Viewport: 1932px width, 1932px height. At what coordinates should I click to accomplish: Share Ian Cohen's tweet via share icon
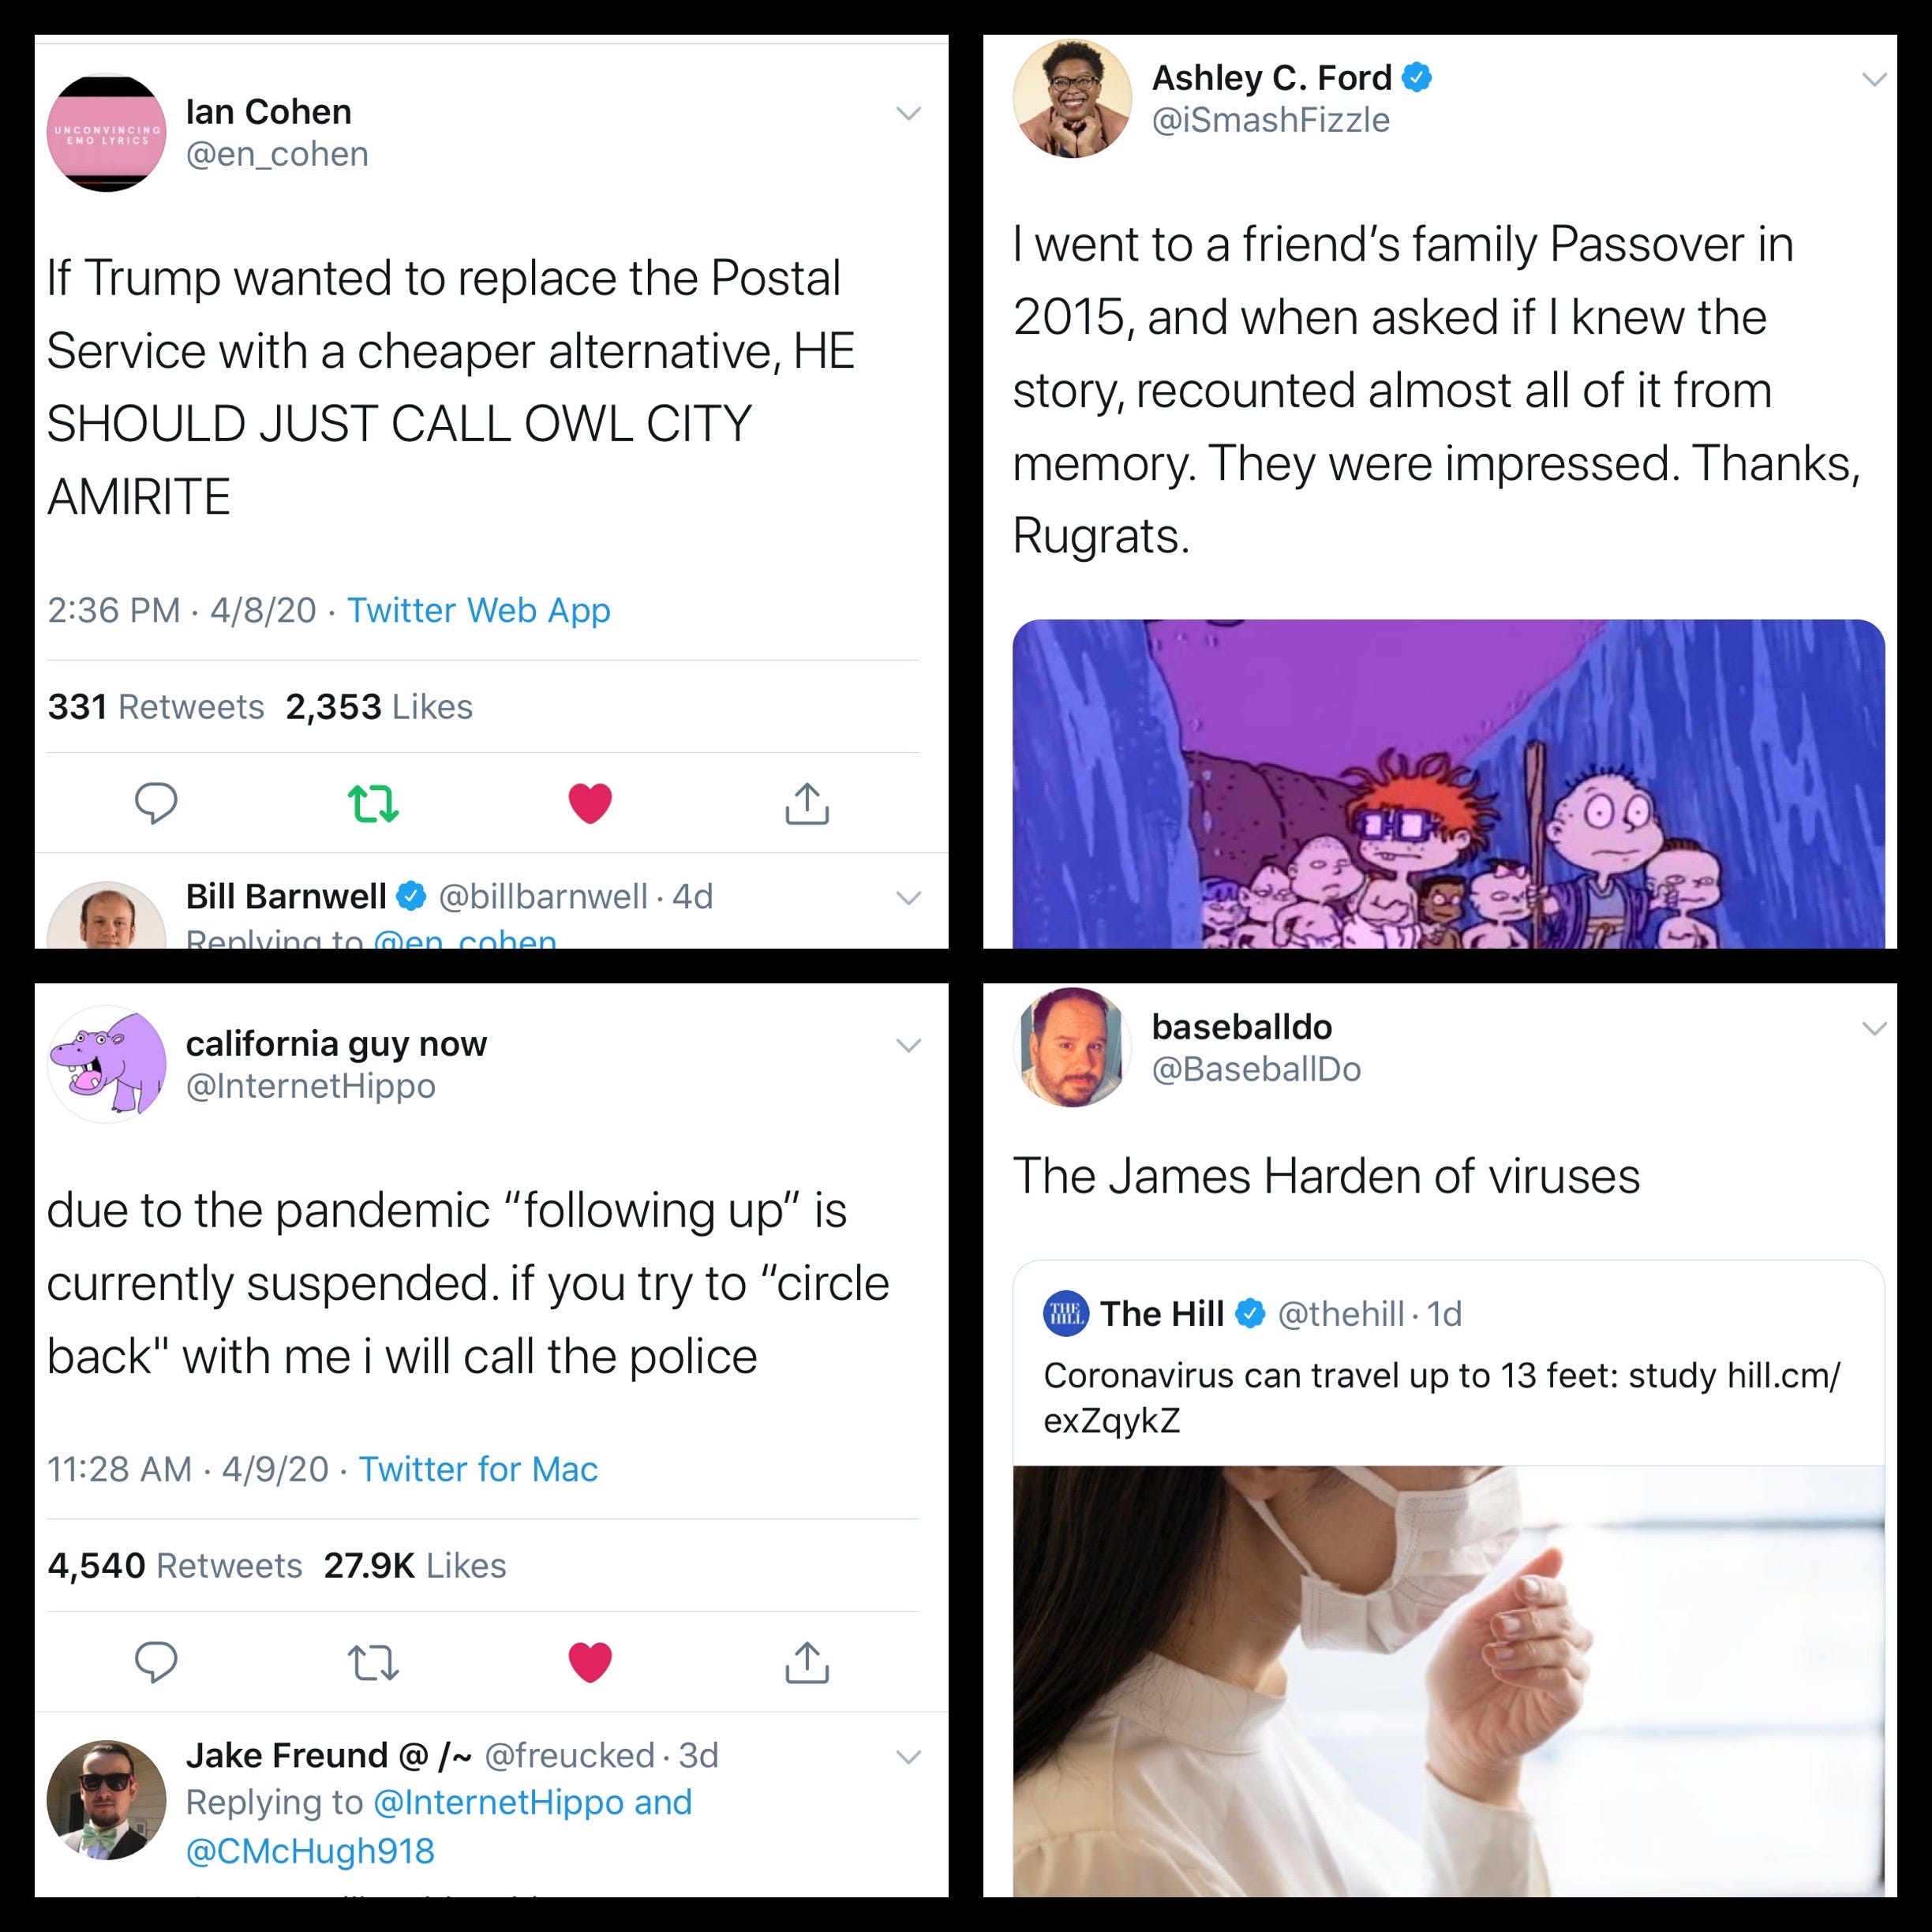807,802
